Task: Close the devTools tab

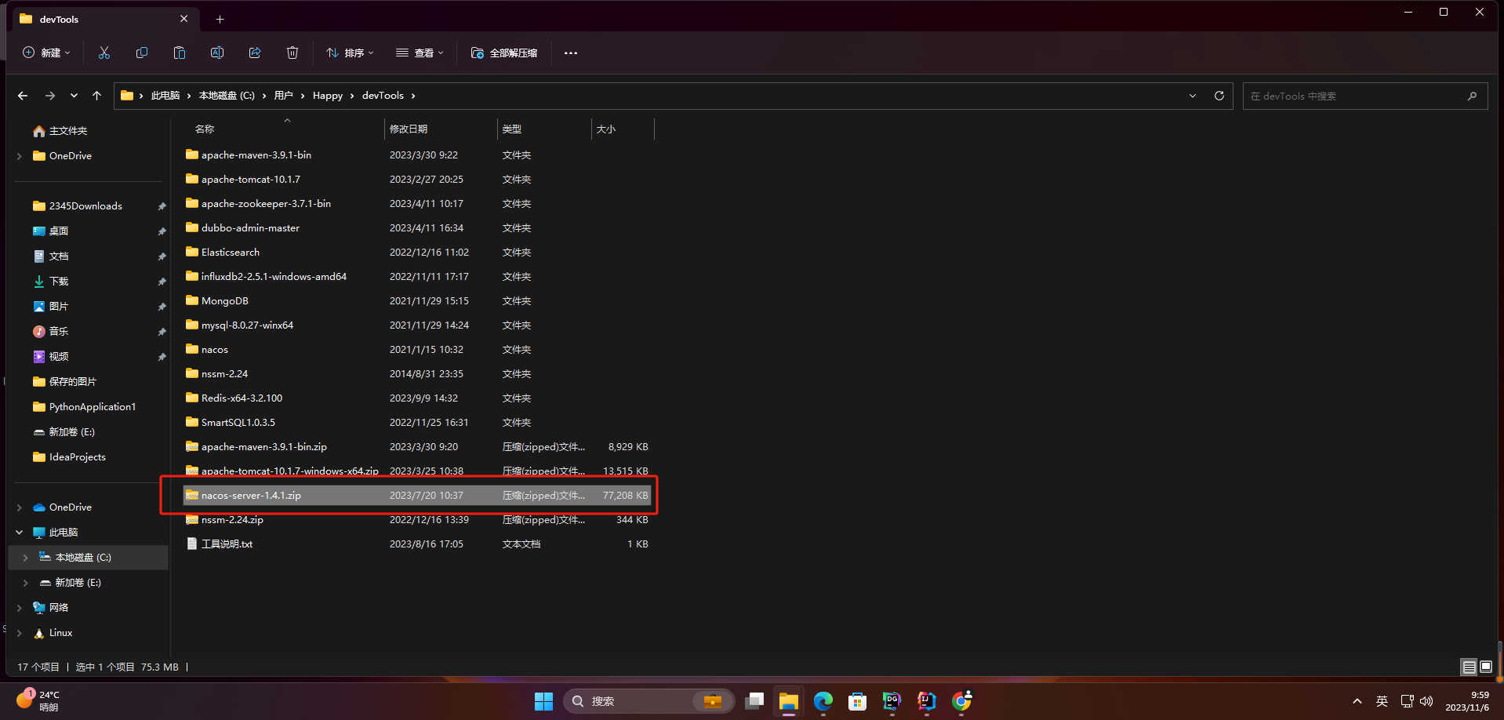Action: [x=184, y=19]
